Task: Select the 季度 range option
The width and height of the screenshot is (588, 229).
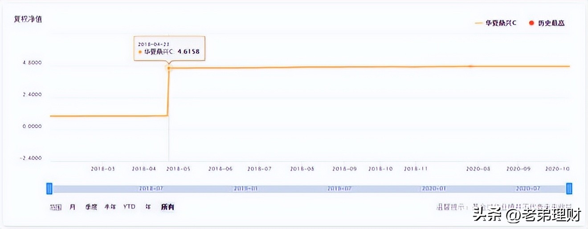Action: point(91,207)
